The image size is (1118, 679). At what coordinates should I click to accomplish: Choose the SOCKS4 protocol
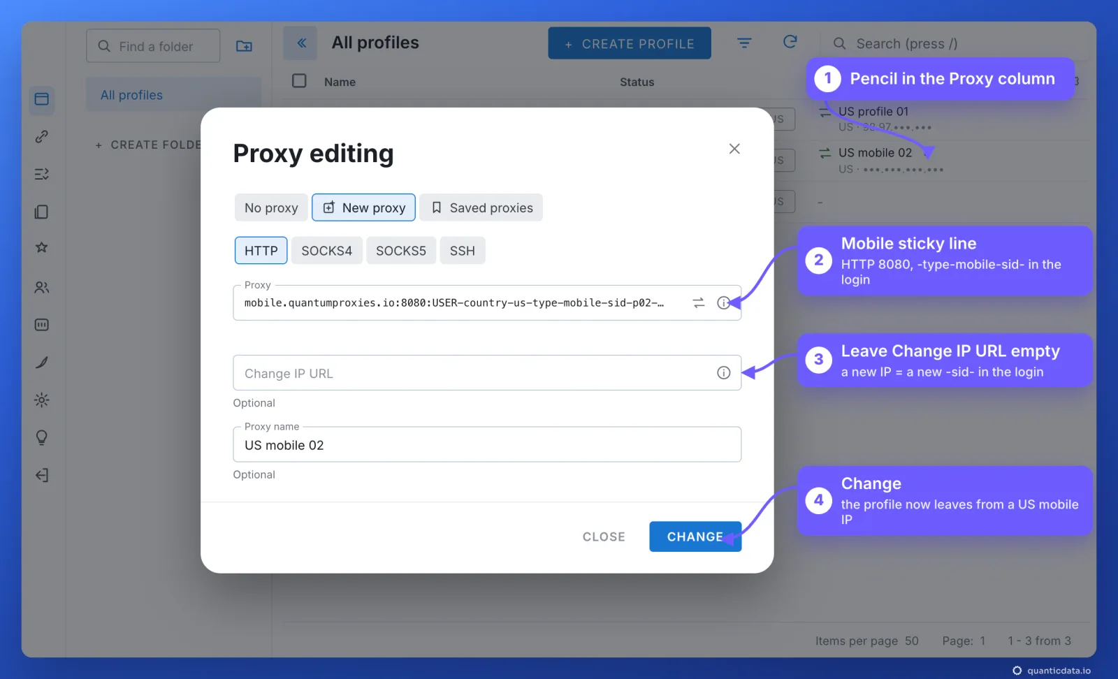(326, 251)
